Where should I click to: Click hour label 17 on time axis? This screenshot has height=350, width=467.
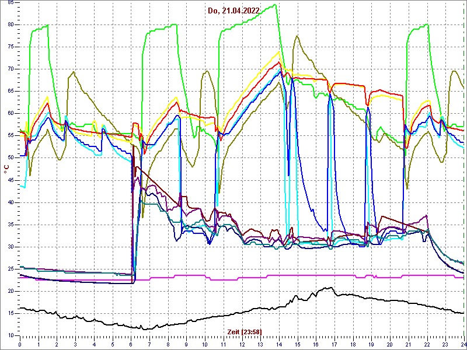[334, 344]
